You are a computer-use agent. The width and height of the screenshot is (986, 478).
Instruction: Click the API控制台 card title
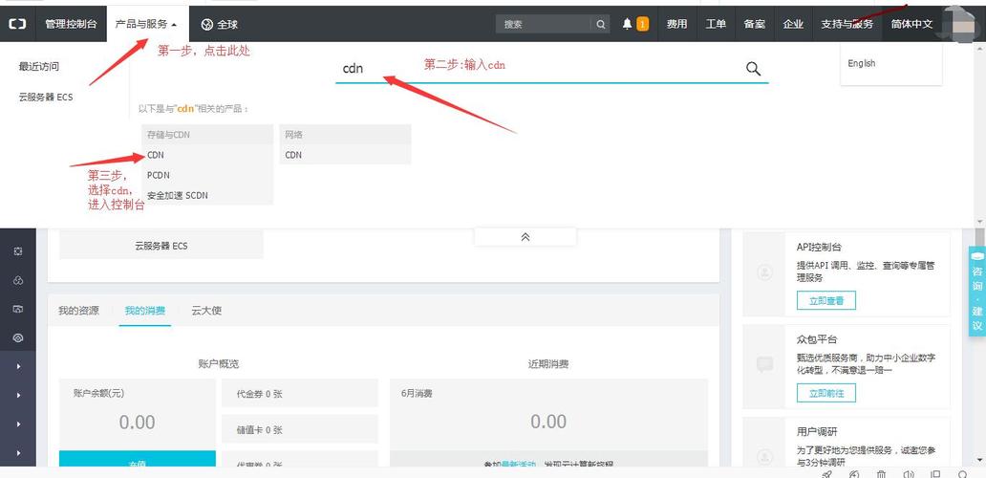coord(819,248)
